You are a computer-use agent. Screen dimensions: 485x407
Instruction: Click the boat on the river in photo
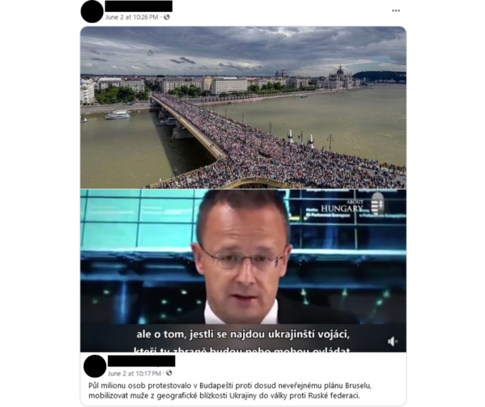(x=117, y=115)
